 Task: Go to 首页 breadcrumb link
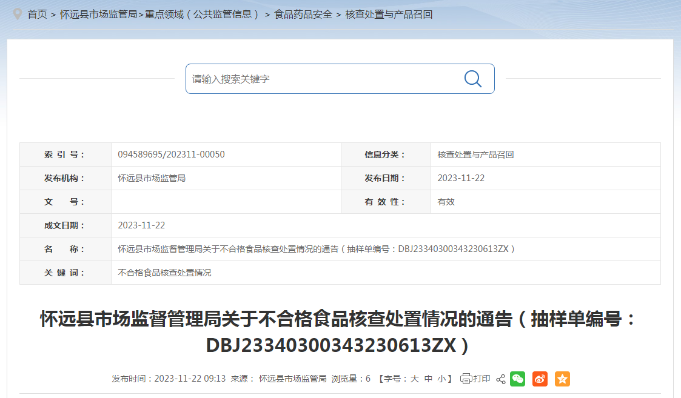coord(38,15)
